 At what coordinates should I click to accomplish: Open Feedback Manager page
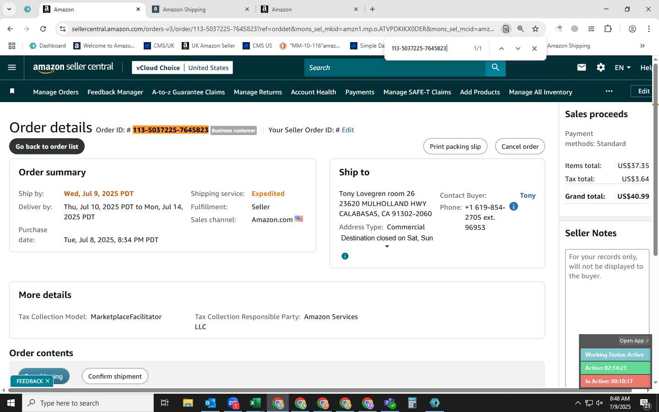(115, 92)
